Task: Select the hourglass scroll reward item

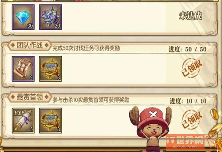Action: pos(23,69)
